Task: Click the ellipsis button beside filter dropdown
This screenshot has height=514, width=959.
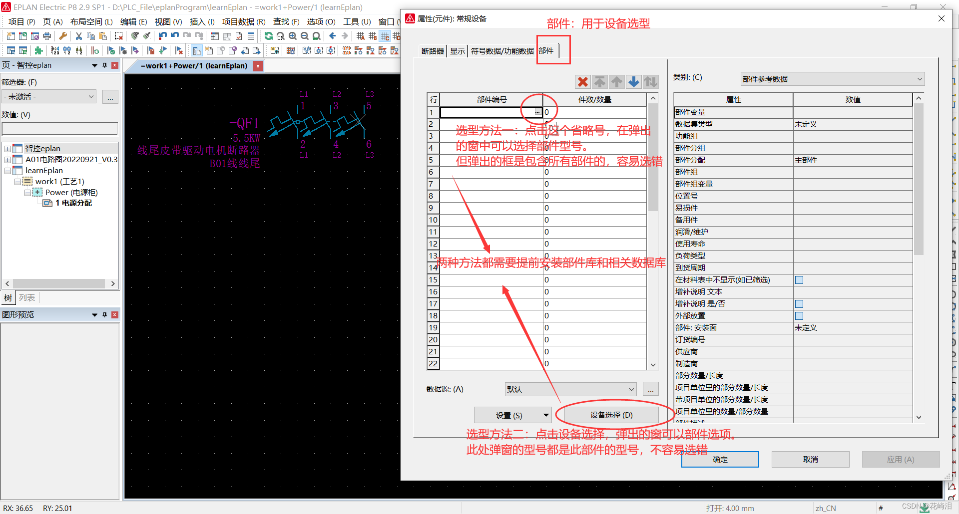Action: point(110,97)
